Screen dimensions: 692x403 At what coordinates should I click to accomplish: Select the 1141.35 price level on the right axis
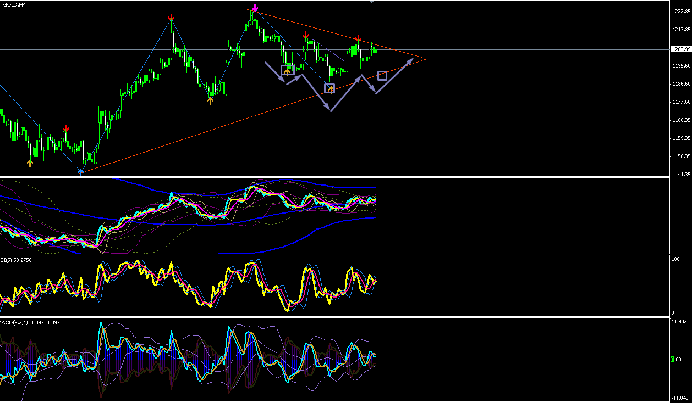tap(681, 174)
